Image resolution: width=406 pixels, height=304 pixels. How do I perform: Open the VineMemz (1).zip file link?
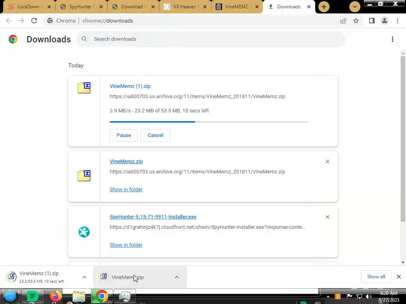coord(130,86)
